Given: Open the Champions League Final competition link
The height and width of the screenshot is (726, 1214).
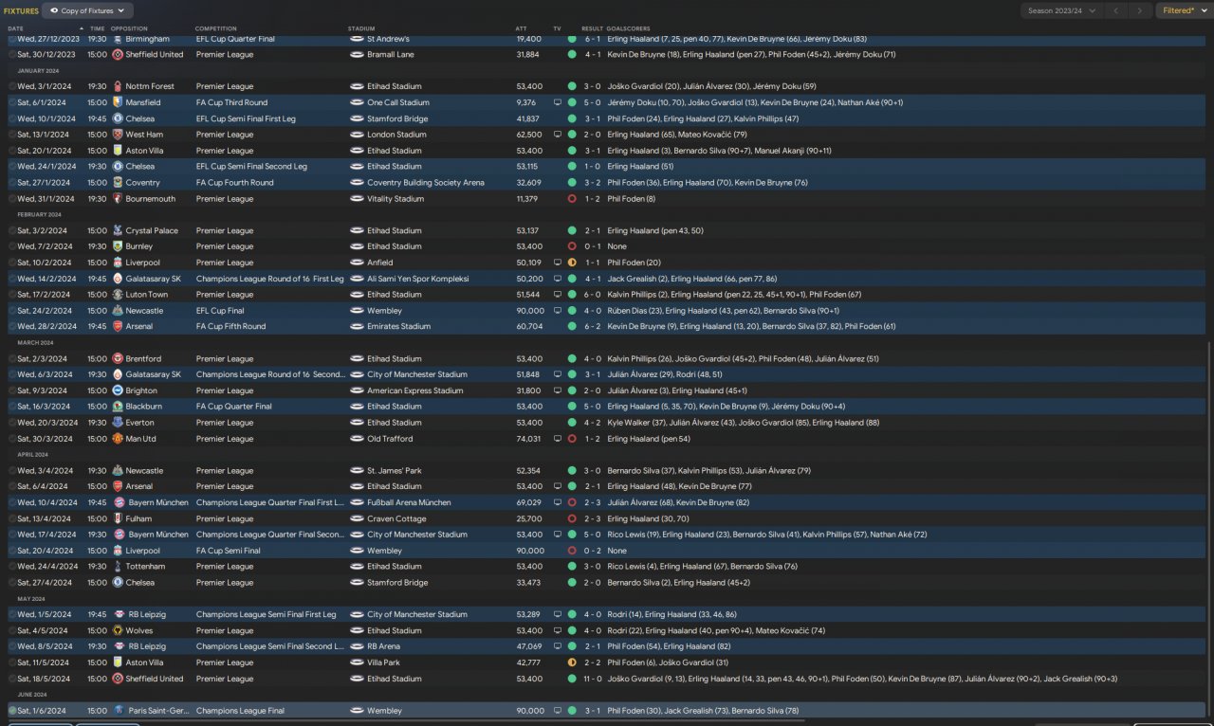Looking at the screenshot, I should pos(238,711).
